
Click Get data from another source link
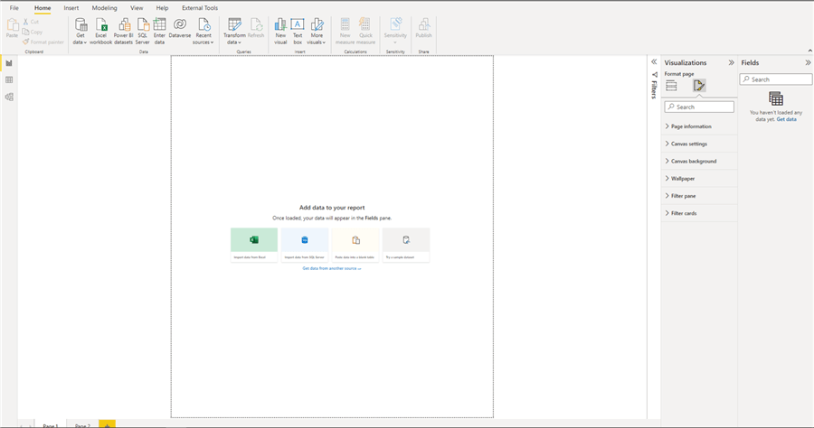[x=331, y=268]
